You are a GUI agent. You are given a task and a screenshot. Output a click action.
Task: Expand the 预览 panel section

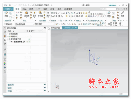pyautogui.click(x=27, y=91)
